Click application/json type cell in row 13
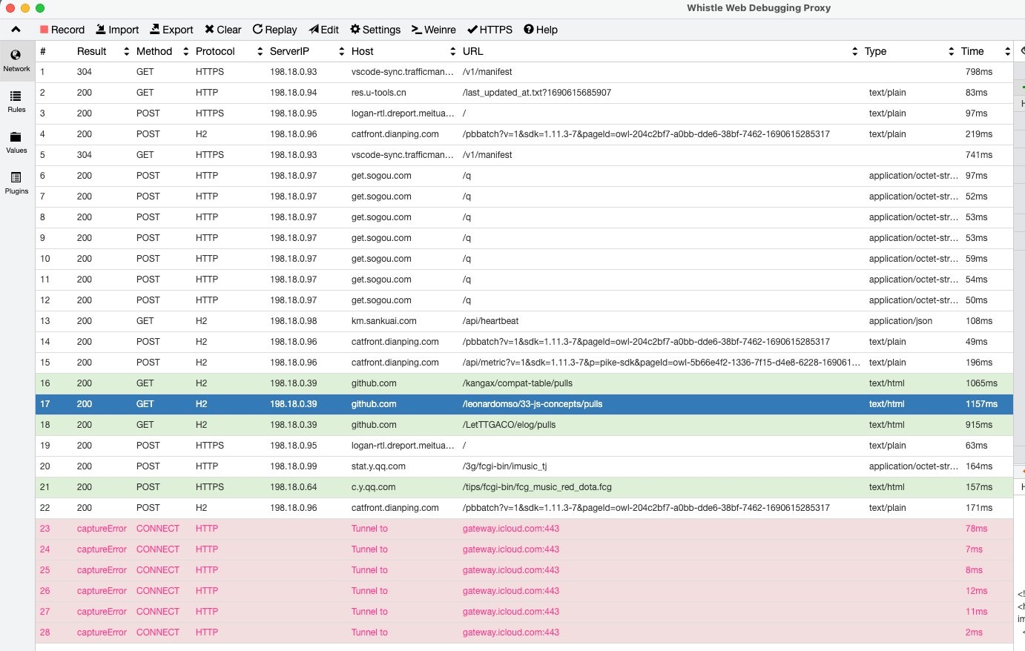The width and height of the screenshot is (1025, 651). pyautogui.click(x=900, y=321)
